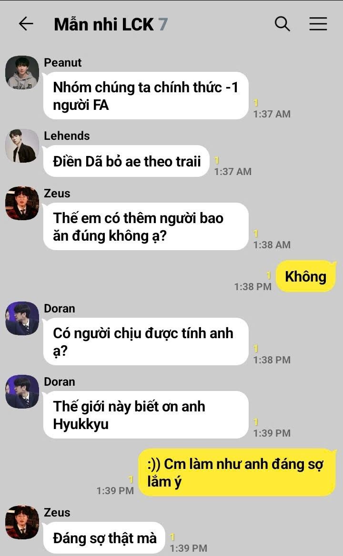Open Peanut's profile avatar
The width and height of the screenshot is (343, 556).
point(22,72)
